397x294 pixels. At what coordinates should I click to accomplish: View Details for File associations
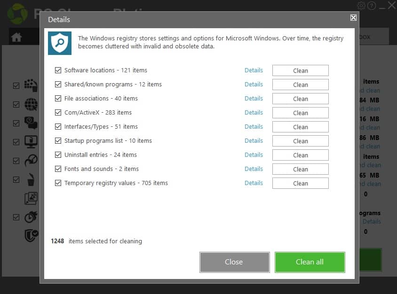click(254, 98)
